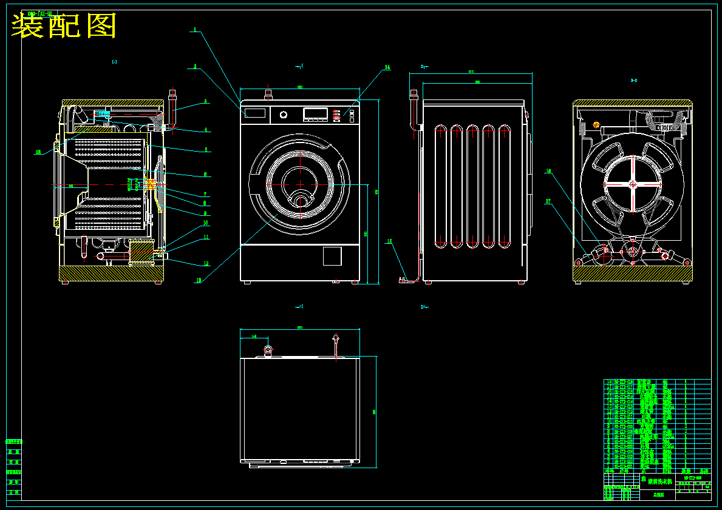Screen dimensions: 722x510
Task: Click part callout number 6
Action: coord(206,175)
